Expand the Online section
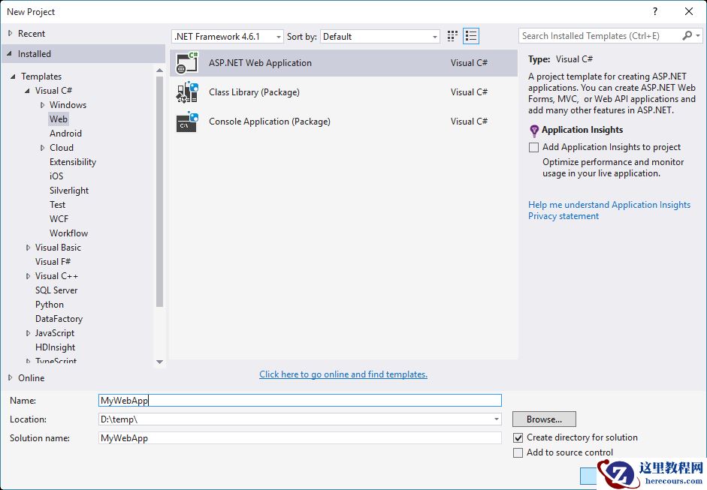 10,378
